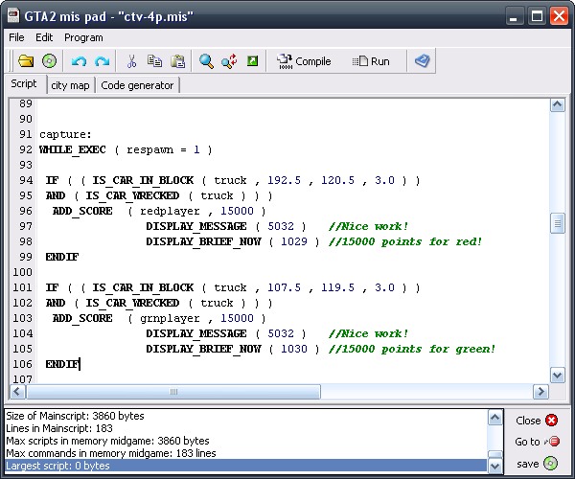Click IS_CAR_WRECKED on line 102
The height and width of the screenshot is (479, 575).
[132, 303]
